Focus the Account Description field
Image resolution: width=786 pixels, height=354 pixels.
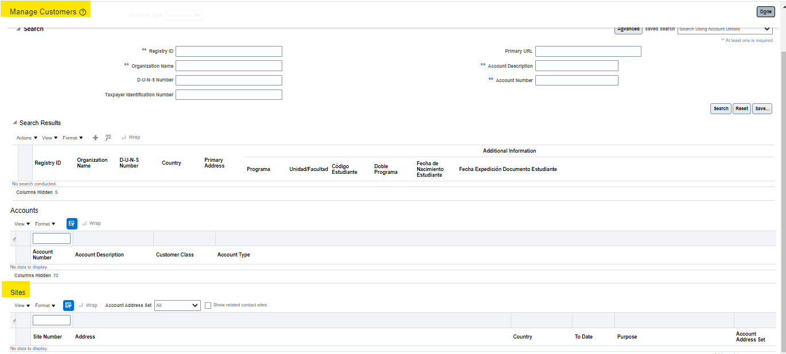click(577, 66)
